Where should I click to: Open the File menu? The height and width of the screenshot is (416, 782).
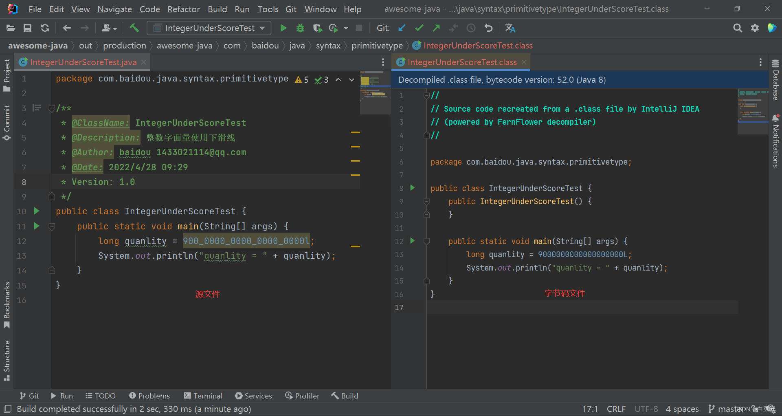(35, 9)
